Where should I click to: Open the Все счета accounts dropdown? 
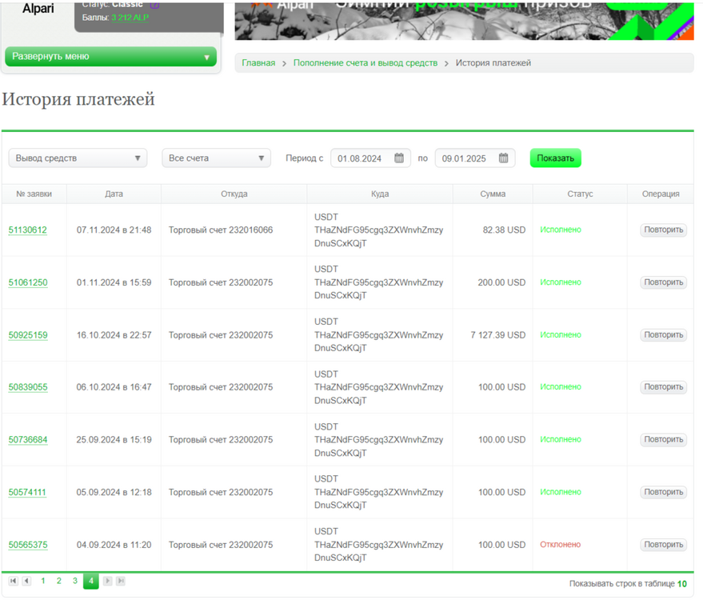tap(216, 158)
